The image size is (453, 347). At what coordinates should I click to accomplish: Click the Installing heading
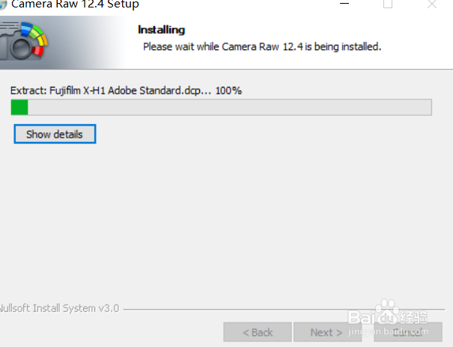[161, 30]
